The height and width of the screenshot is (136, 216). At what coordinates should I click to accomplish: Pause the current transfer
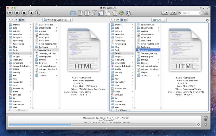click(x=24, y=13)
